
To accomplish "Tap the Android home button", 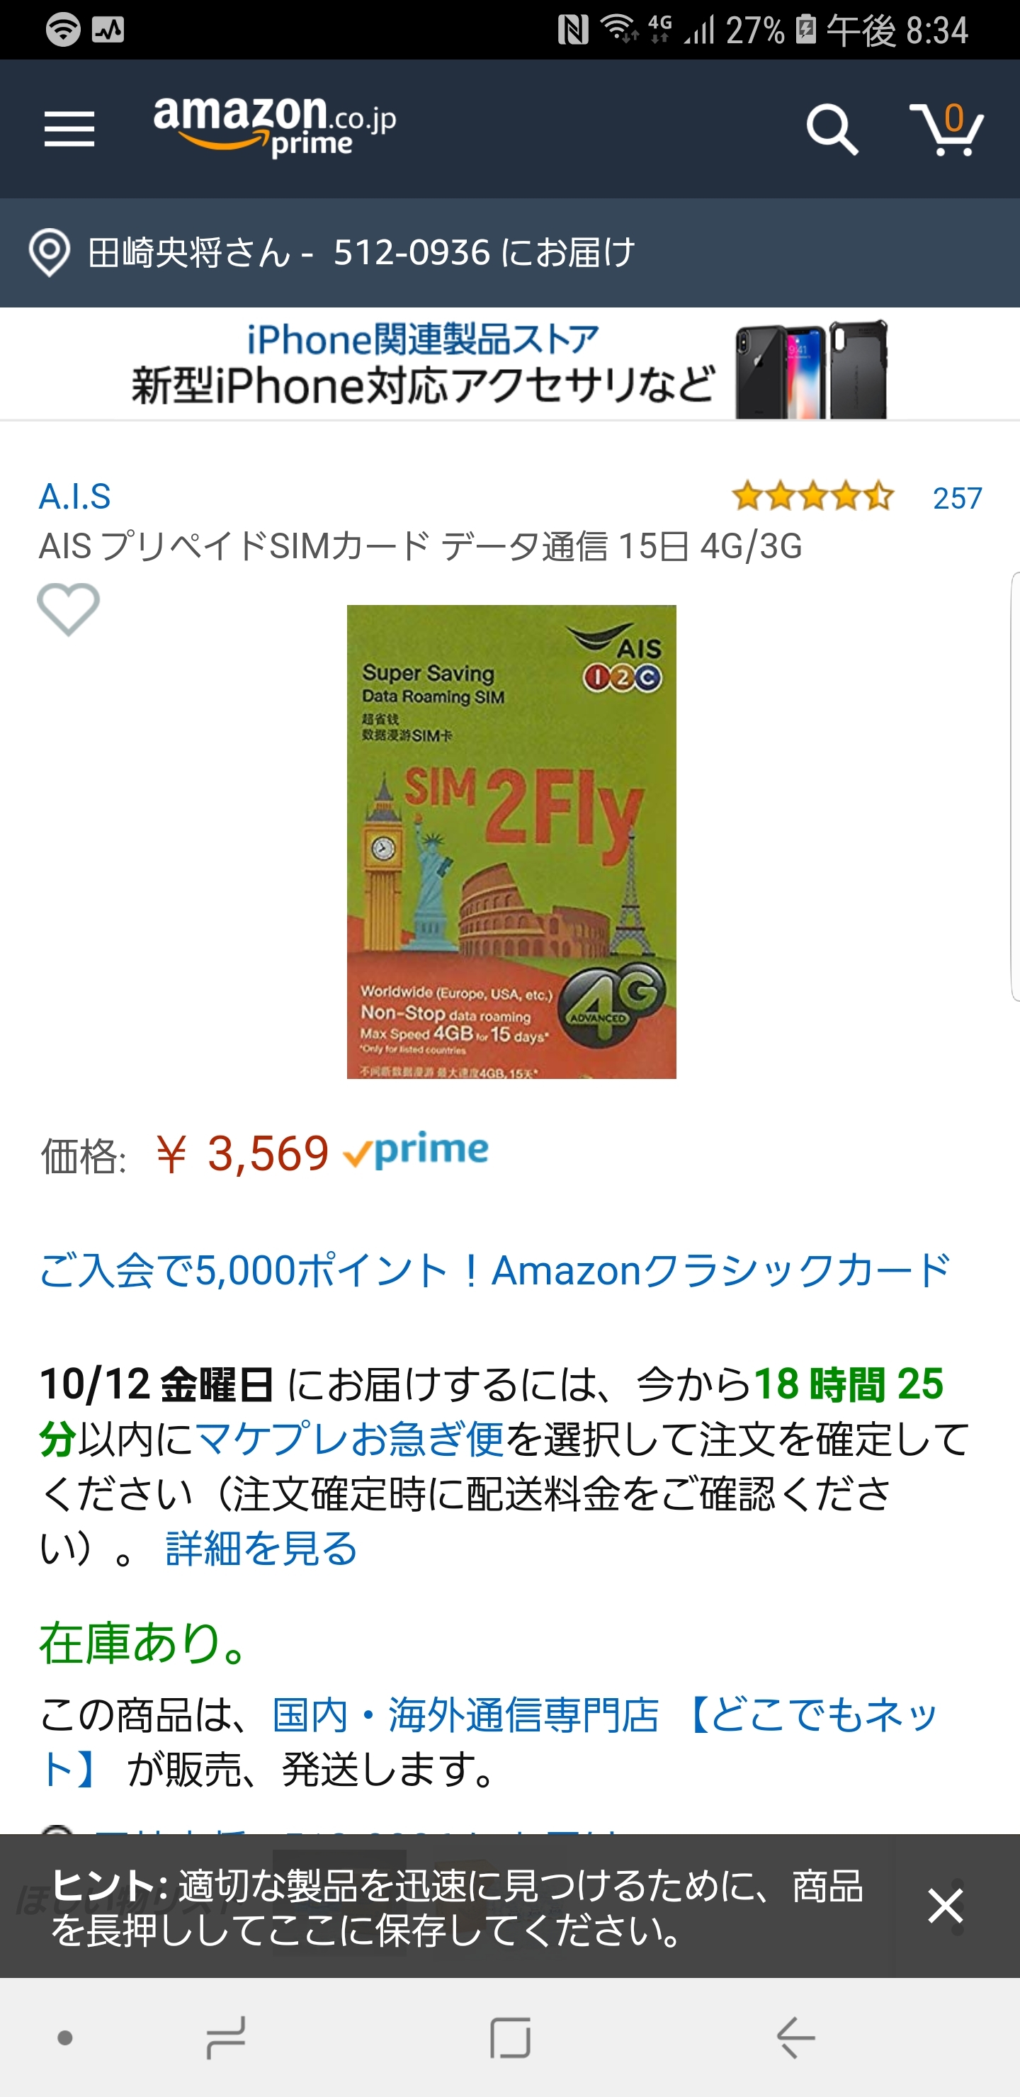I will (511, 2038).
